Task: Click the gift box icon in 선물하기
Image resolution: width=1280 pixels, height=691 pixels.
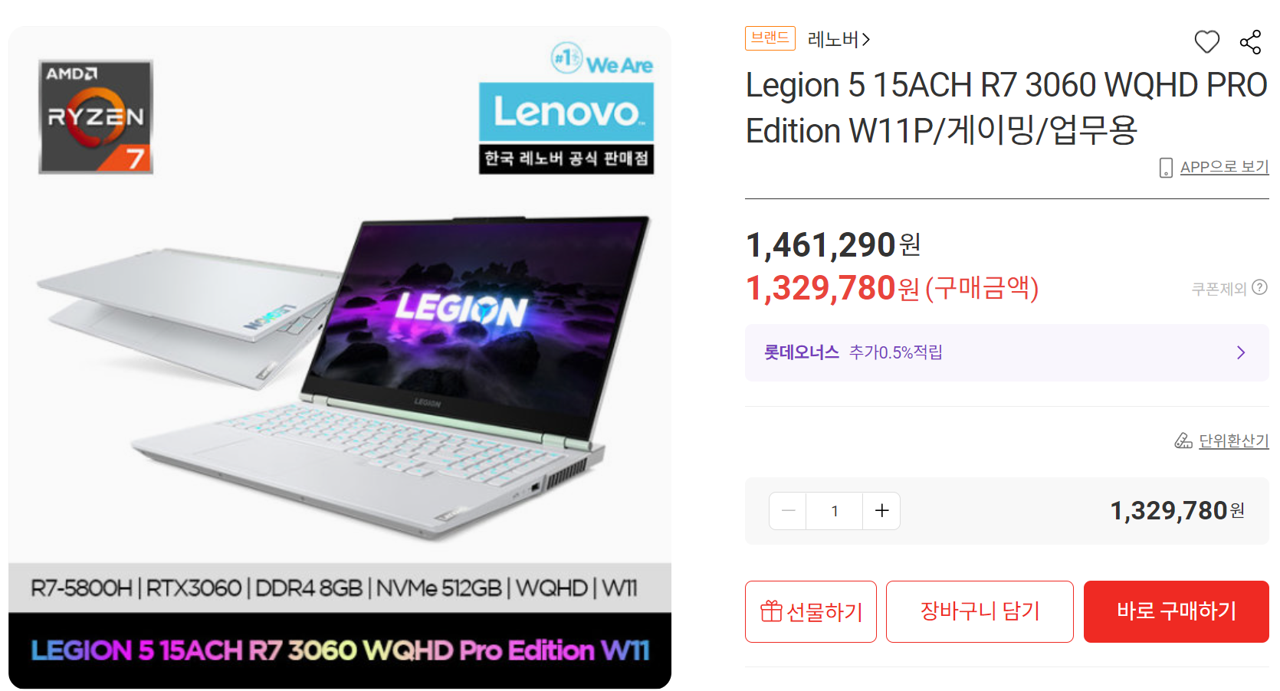Action: pyautogui.click(x=771, y=611)
